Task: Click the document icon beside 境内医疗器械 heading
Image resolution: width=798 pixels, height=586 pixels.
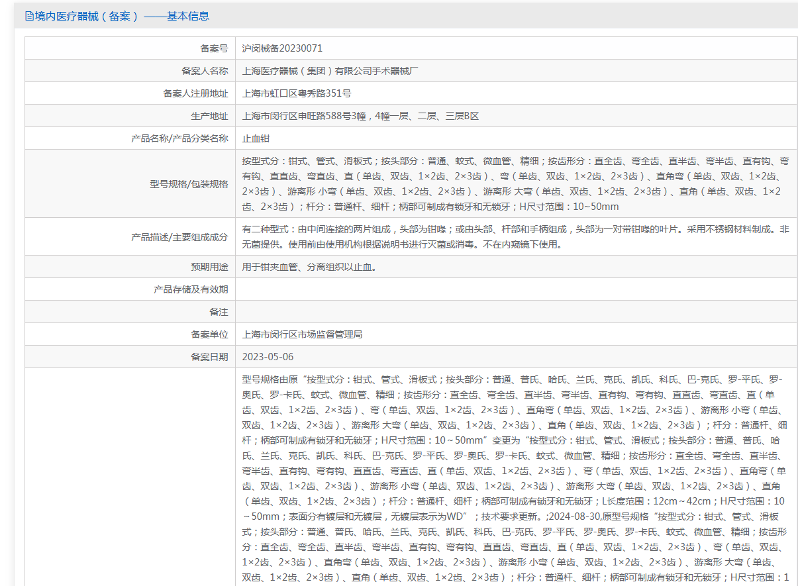Action: (x=29, y=16)
